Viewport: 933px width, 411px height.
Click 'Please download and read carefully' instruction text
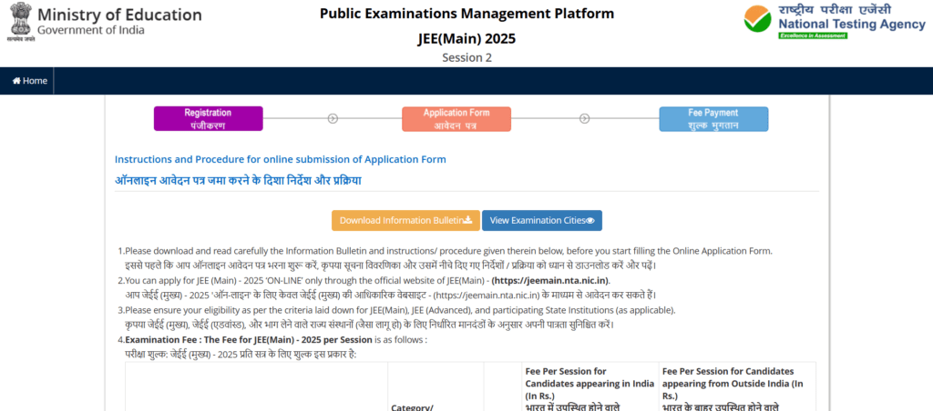[x=448, y=251]
